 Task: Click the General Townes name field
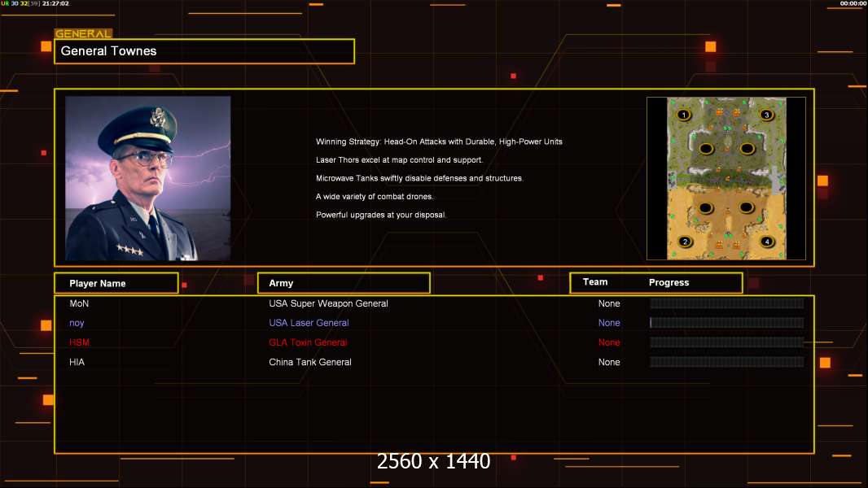[x=204, y=51]
